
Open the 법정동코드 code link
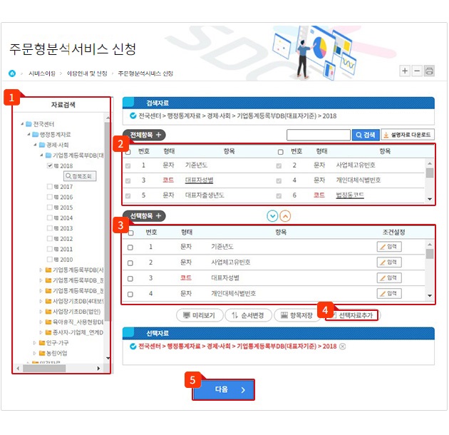pos(350,195)
